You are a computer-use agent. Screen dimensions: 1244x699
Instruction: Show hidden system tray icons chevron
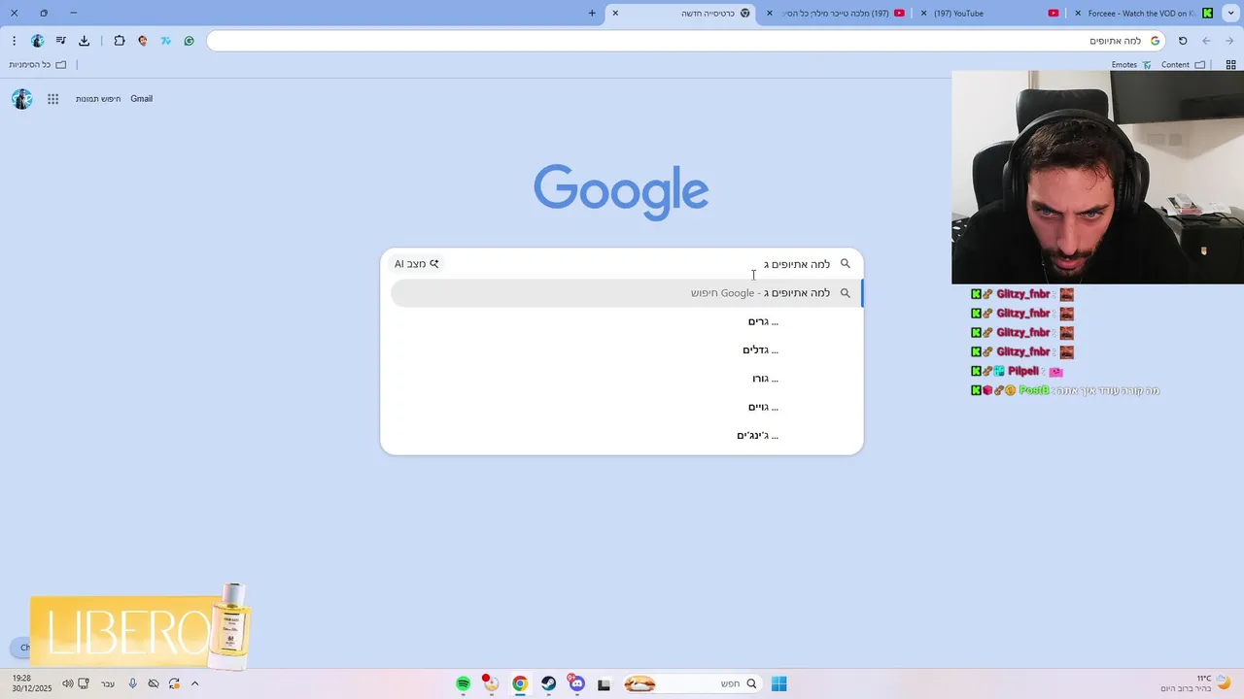click(x=194, y=683)
